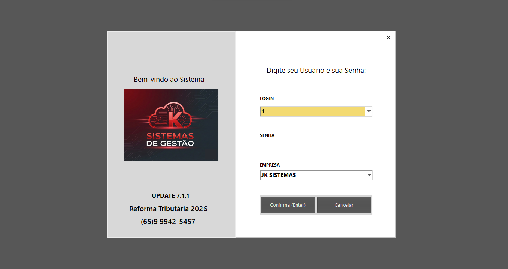This screenshot has width=508, height=269.
Task: Close the login dialog with X
Action: (x=389, y=38)
